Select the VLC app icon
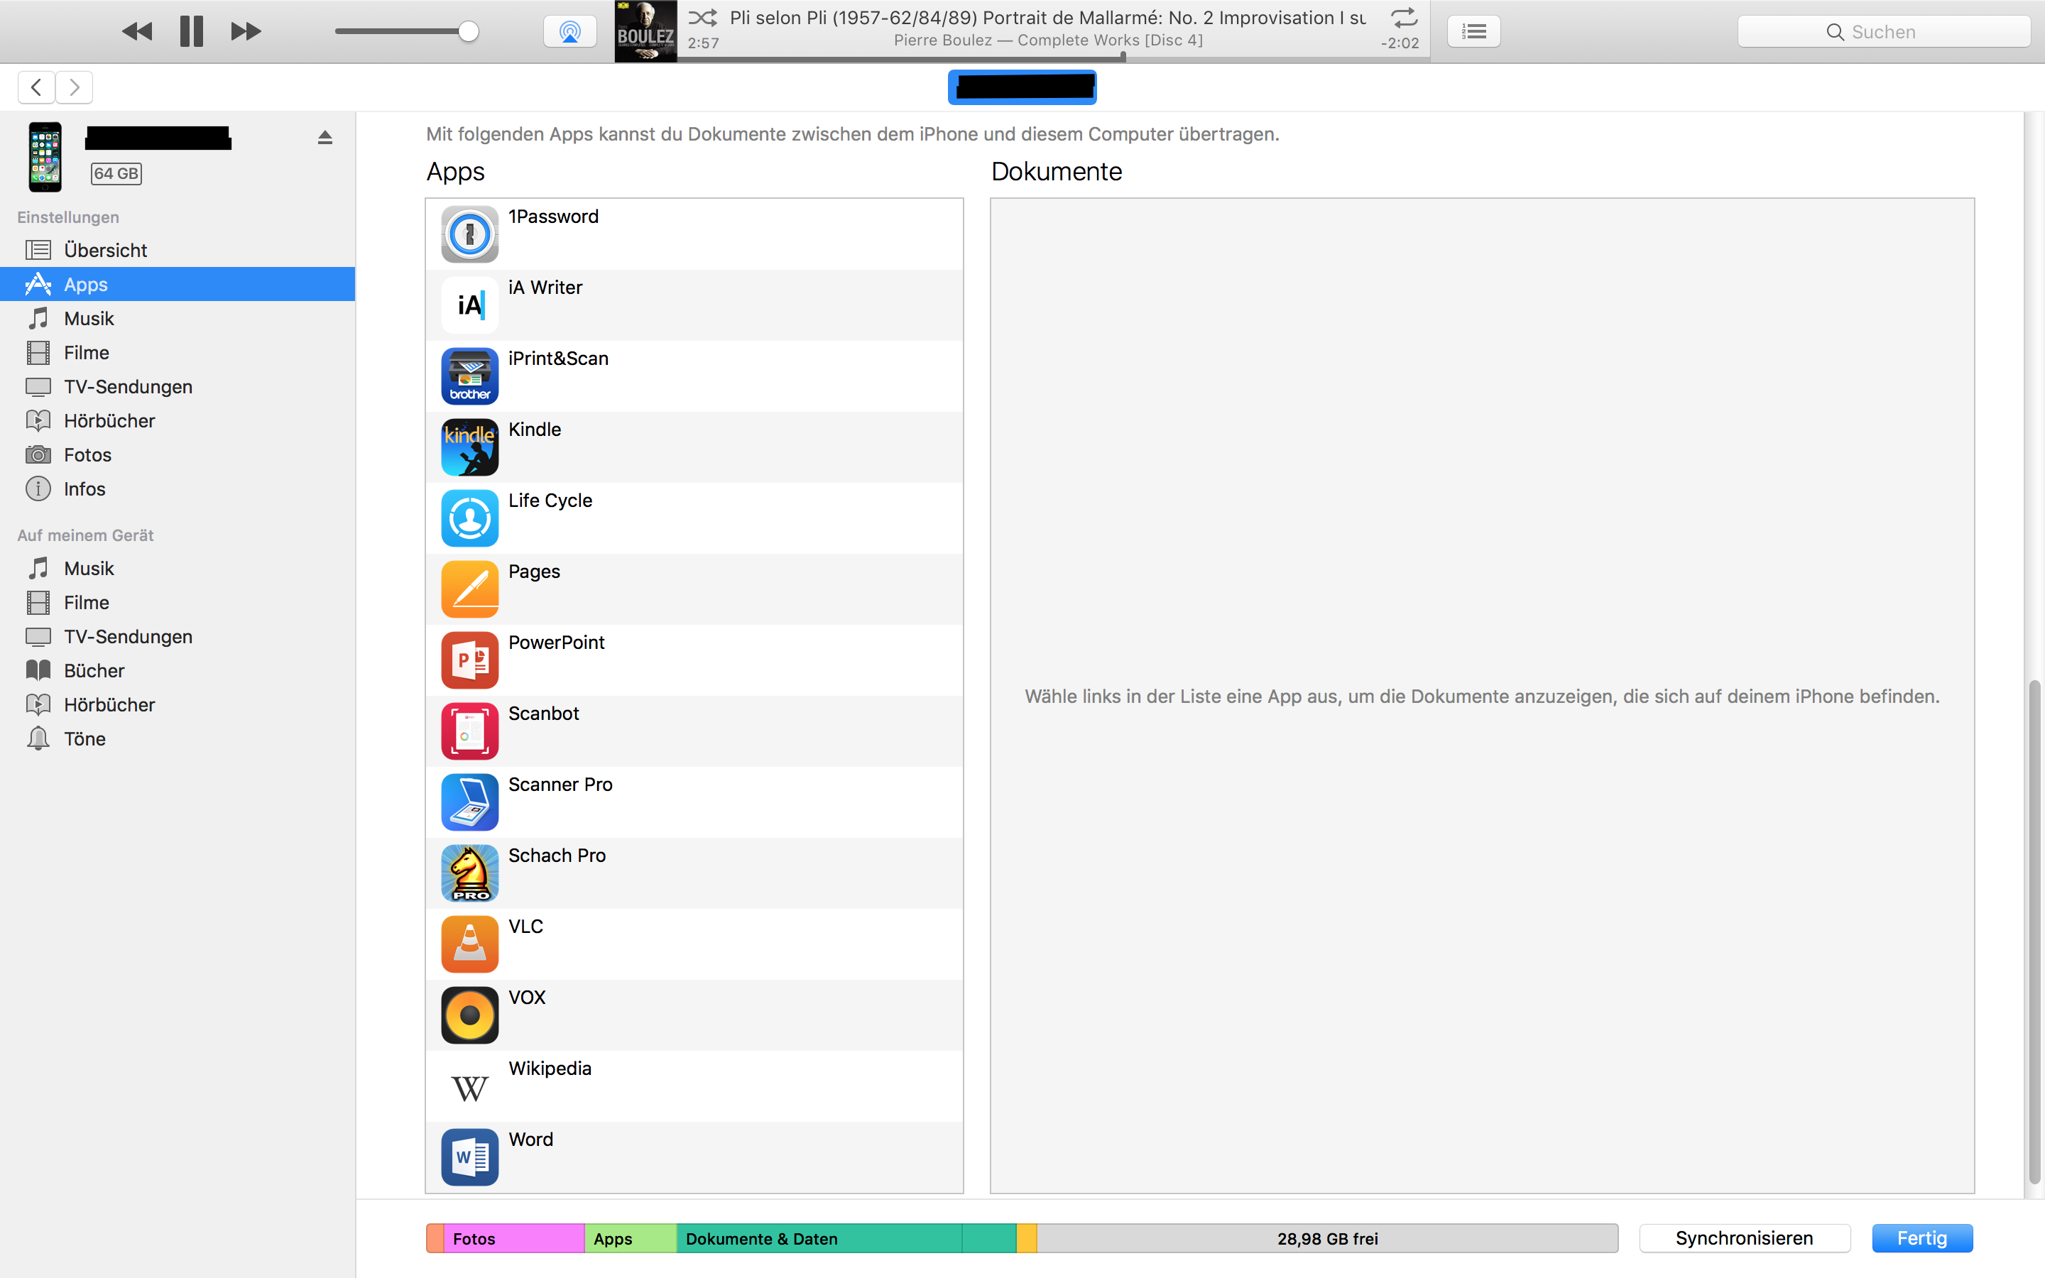Screen dimensions: 2045x1278 click(x=468, y=944)
